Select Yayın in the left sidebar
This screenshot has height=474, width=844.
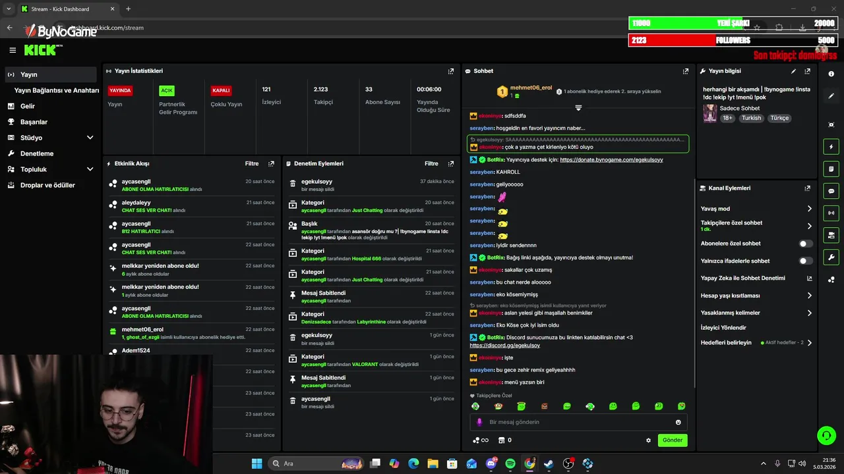51,74
